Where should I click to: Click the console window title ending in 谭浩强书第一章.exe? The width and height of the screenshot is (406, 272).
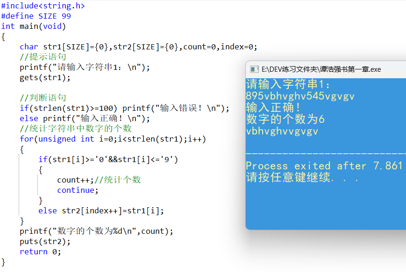(x=321, y=69)
